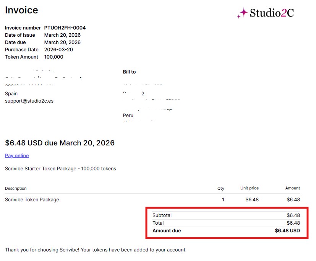Click the Date of issue label
316x261 pixels.
coord(20,35)
